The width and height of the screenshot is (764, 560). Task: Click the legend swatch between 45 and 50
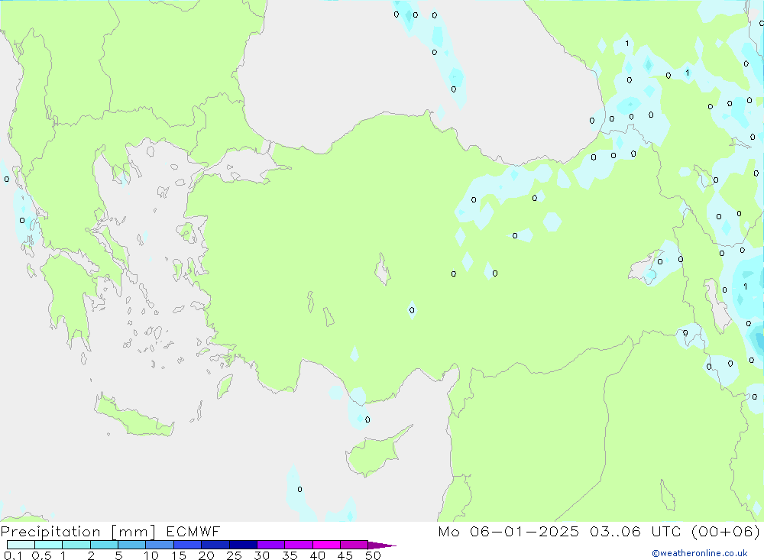tap(354, 545)
